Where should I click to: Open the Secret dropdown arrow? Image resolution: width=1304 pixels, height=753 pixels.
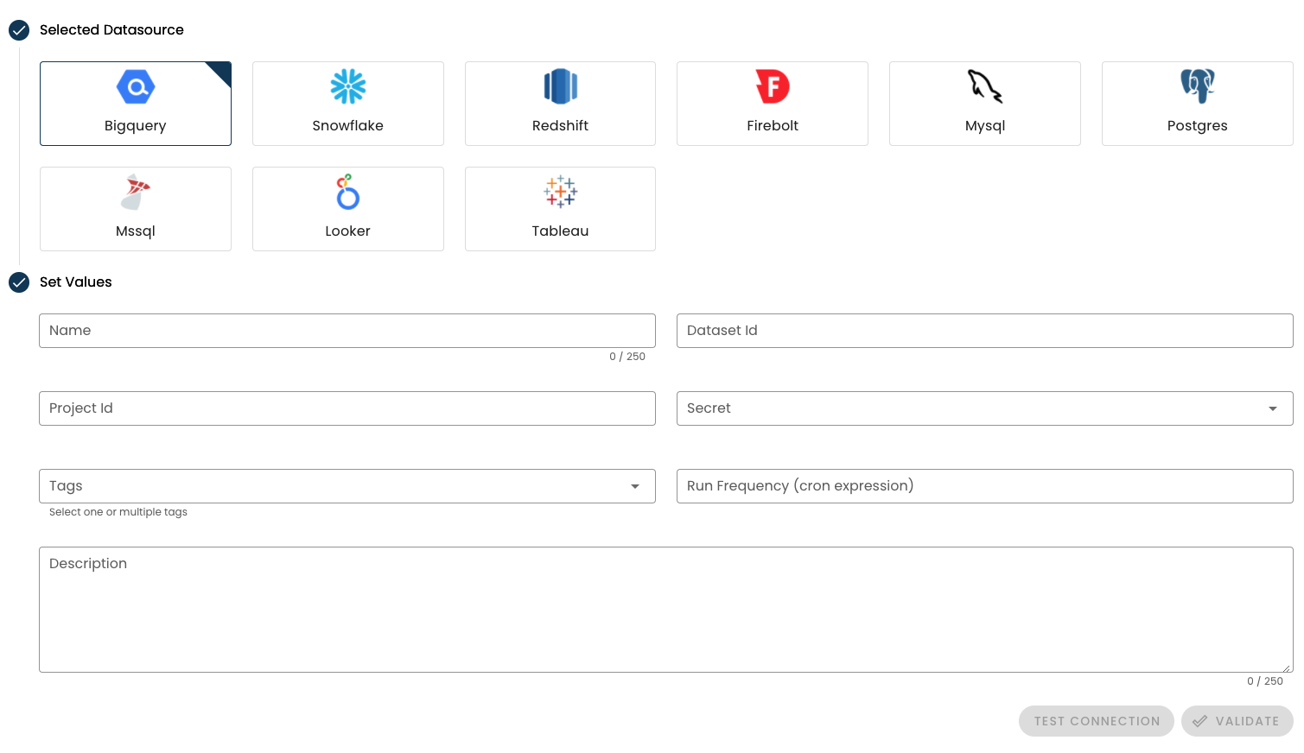point(1273,408)
